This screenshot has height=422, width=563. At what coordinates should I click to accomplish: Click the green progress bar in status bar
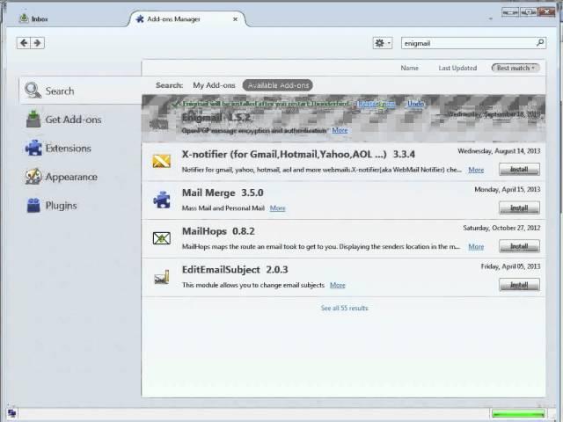518,414
